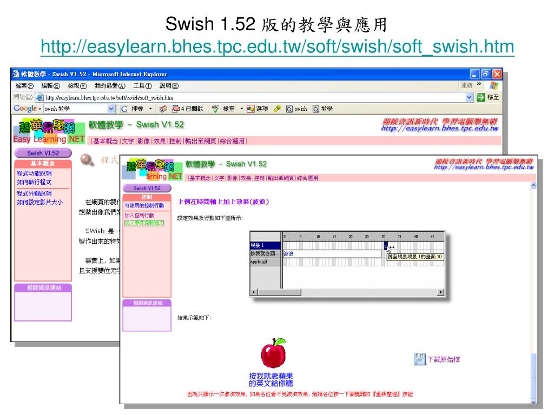Screen dimensions: 554x415
Task: Open the easylearn URL link in the slide title
Action: (278, 46)
